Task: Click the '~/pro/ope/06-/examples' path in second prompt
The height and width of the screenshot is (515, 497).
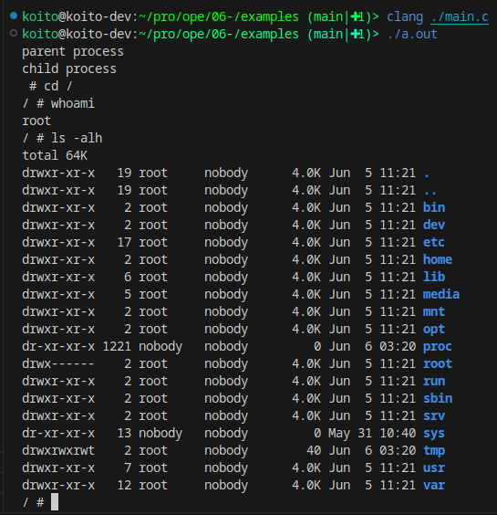Action: pyautogui.click(x=219, y=34)
